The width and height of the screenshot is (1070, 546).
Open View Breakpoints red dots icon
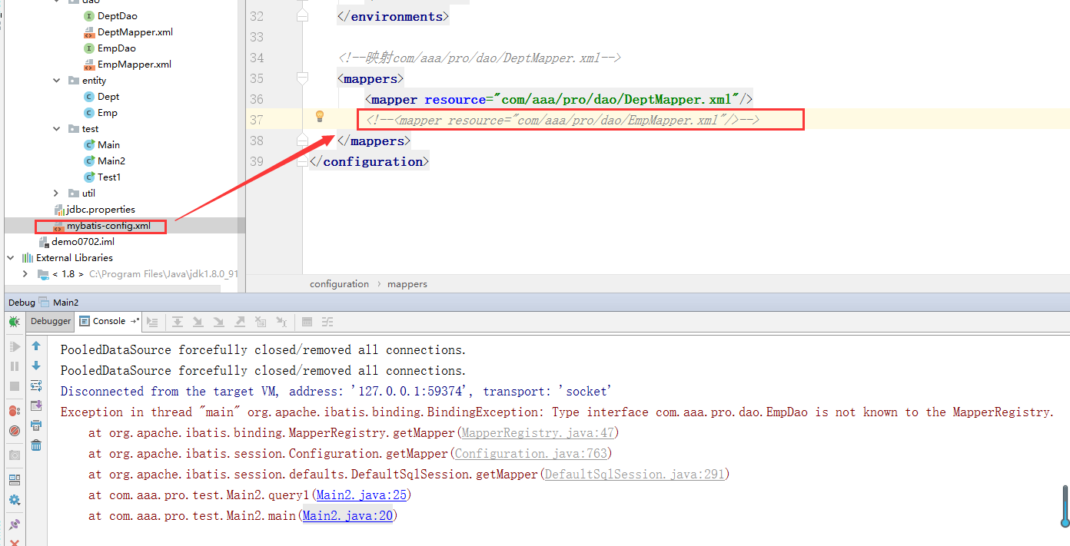15,411
